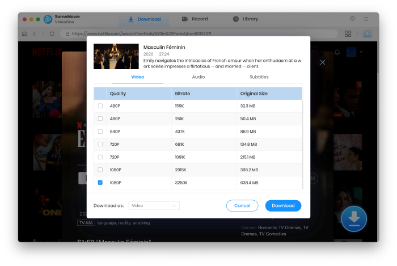Open the Romantic TV Dramas genre link
Image resolution: width=397 pixels, height=266 pixels.
coord(280,227)
